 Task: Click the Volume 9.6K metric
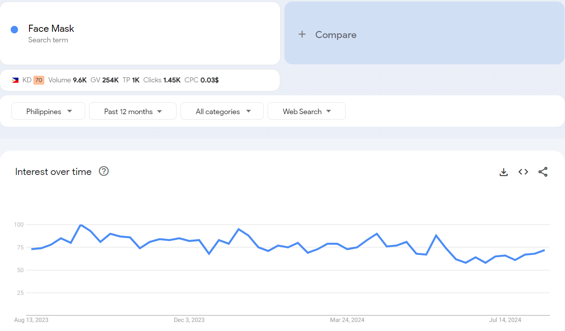[x=67, y=80]
